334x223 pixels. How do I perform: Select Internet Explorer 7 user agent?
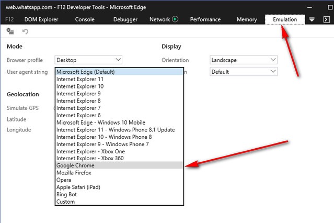tap(119, 108)
